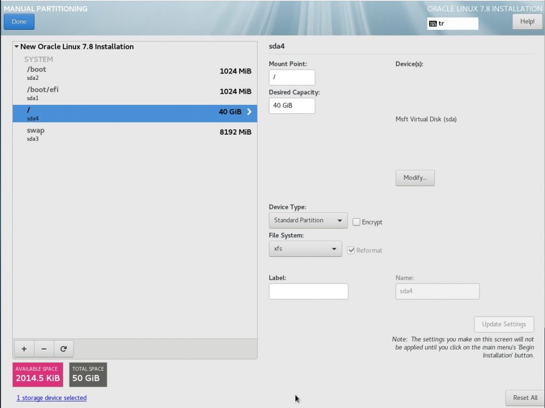The width and height of the screenshot is (545, 408).
Task: Open Help!
Action: pos(527,22)
